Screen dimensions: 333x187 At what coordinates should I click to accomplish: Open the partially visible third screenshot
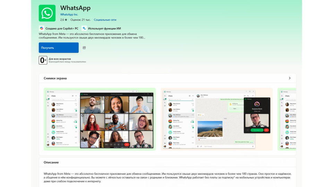(287, 119)
